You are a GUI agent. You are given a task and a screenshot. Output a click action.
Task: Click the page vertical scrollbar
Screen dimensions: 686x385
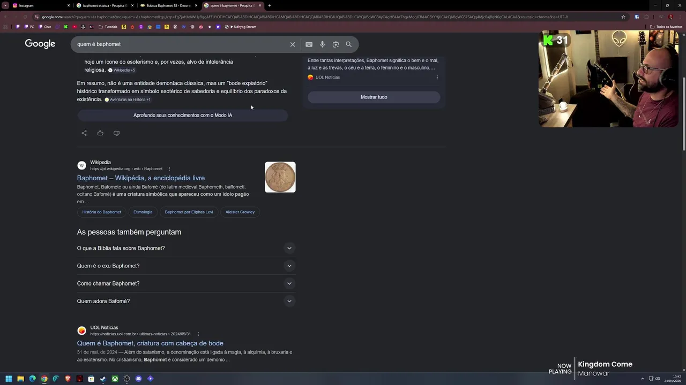[x=683, y=115]
